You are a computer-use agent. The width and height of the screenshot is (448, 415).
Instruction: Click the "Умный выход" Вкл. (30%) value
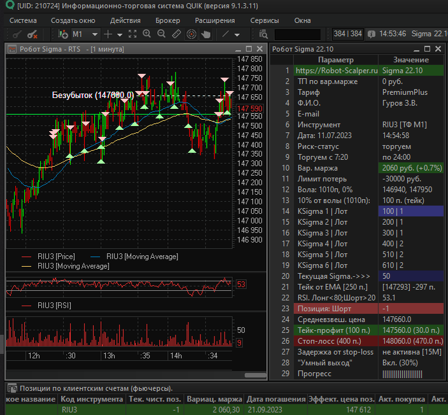[411, 363]
